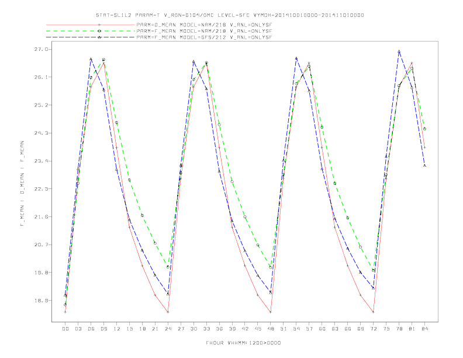Click the x-axis tick label 57
Viewport: 463px width, 358px height.
coord(309,329)
